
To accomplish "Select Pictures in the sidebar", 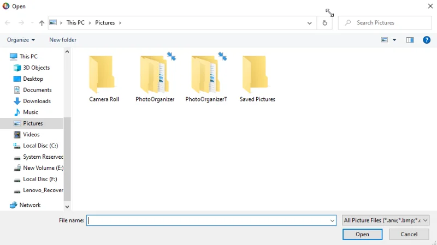I will pyautogui.click(x=32, y=123).
